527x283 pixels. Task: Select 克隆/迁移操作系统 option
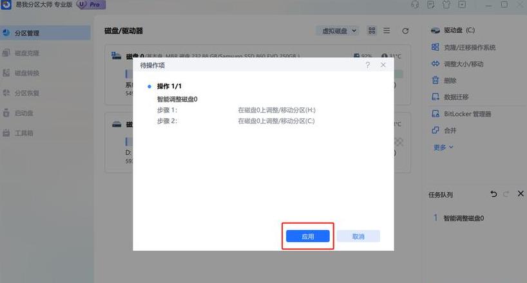[x=470, y=48]
